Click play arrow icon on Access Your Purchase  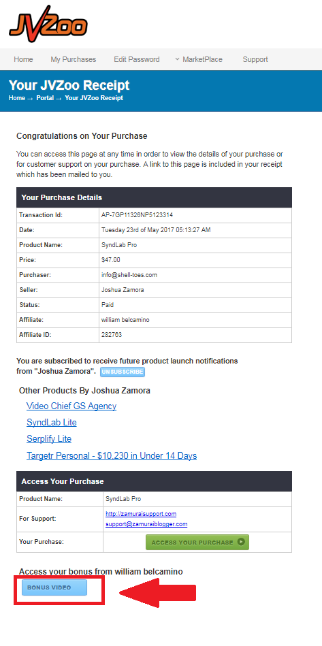tap(241, 542)
